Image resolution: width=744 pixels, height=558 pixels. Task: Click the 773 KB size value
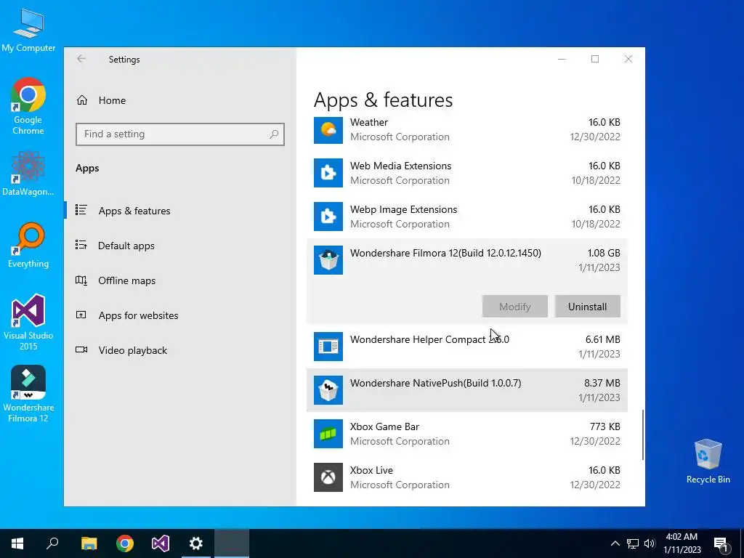pos(605,426)
